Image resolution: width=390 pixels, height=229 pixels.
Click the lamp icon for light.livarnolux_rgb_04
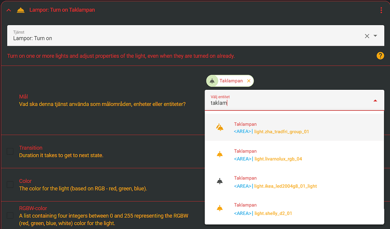(220, 154)
